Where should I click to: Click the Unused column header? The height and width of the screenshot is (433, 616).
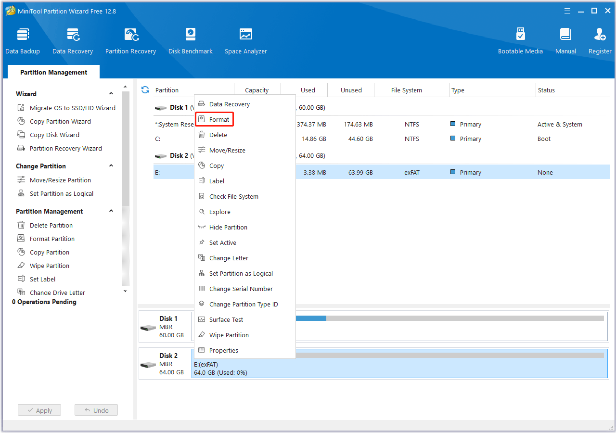tap(351, 90)
